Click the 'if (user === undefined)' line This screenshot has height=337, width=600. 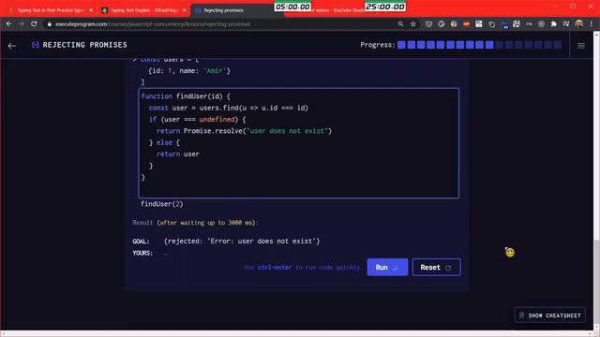pyautogui.click(x=198, y=119)
